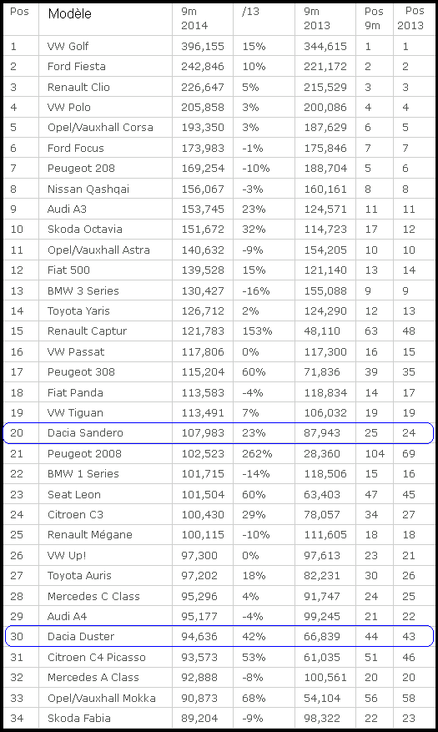The width and height of the screenshot is (438, 732).
Task: Click BMW 3 Series 9m 2013 value
Action: [325, 290]
